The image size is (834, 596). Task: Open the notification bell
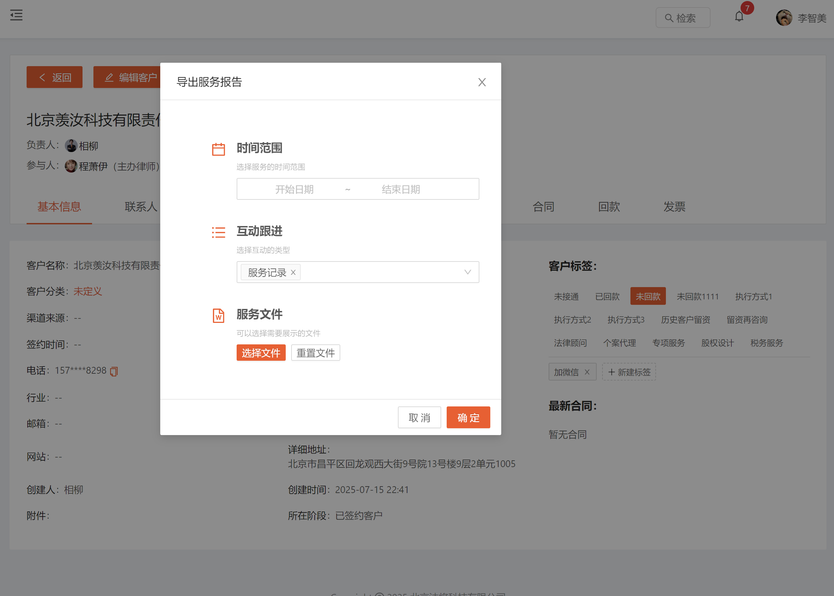click(739, 17)
